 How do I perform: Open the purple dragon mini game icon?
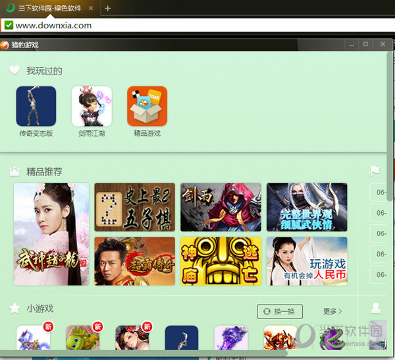tap(231, 338)
